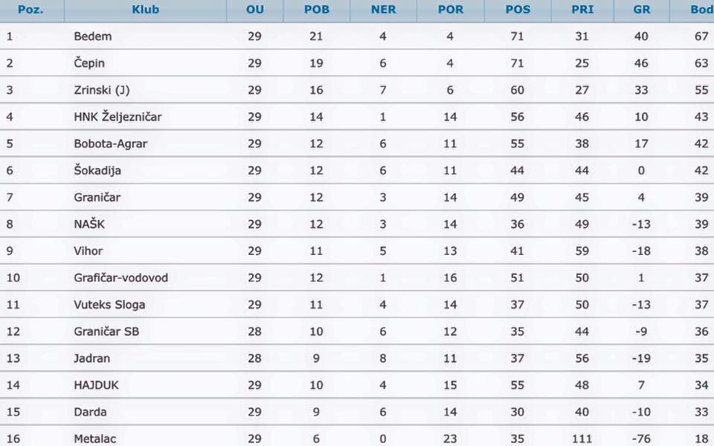This screenshot has width=714, height=446.
Task: Select HNK Željezničar in the table
Action: click(x=118, y=117)
